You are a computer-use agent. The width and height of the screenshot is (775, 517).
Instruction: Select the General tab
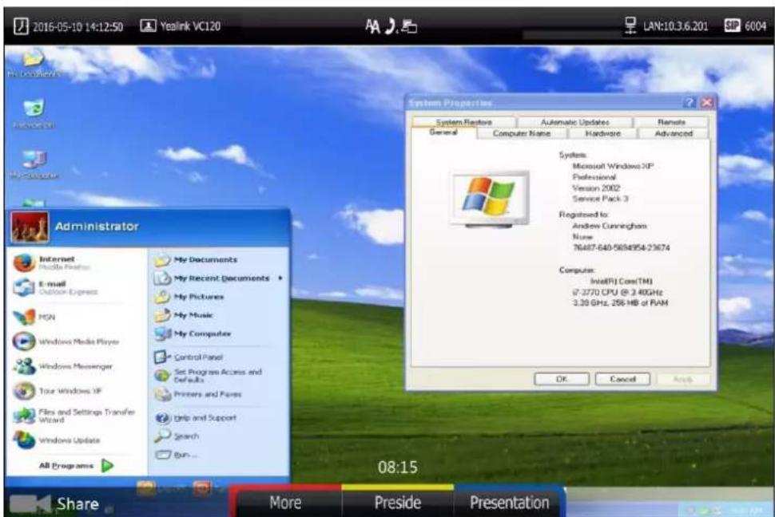(x=443, y=132)
